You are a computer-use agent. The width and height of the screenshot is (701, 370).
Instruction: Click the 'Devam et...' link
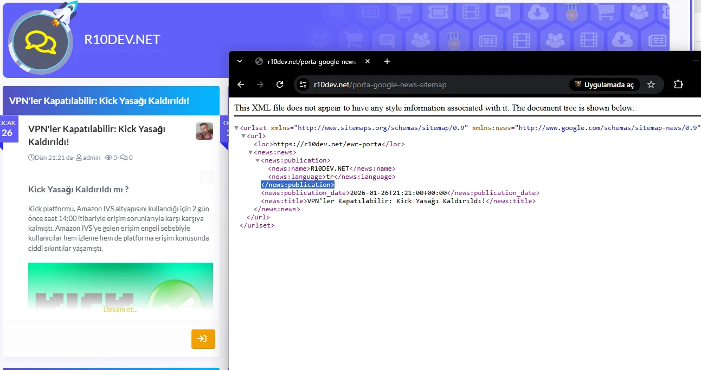coord(120,309)
